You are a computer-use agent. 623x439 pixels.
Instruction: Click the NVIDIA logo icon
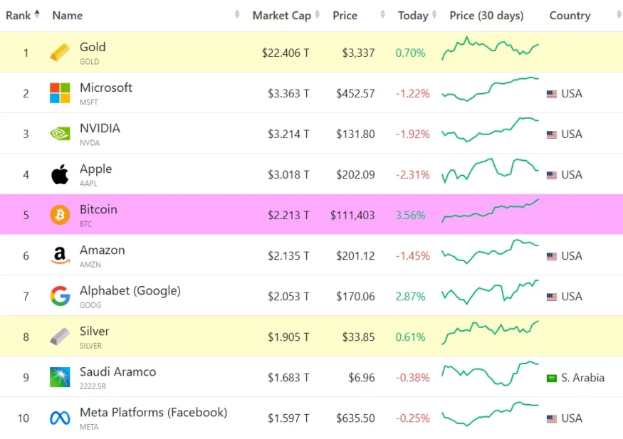click(x=60, y=134)
